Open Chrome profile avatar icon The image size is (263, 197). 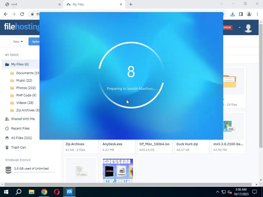[249, 14]
